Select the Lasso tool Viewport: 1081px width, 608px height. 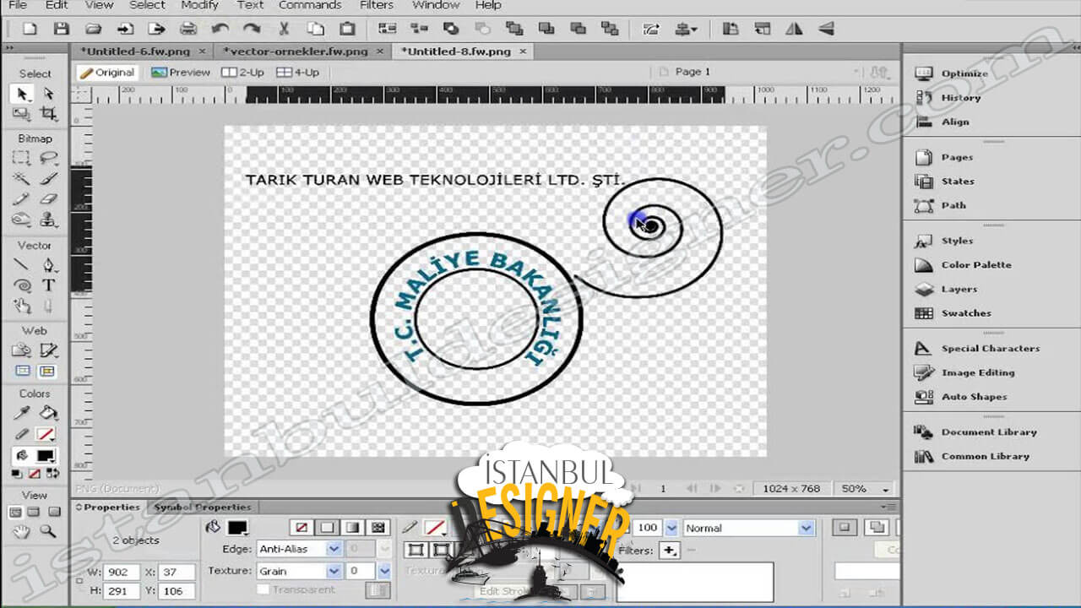[48, 158]
